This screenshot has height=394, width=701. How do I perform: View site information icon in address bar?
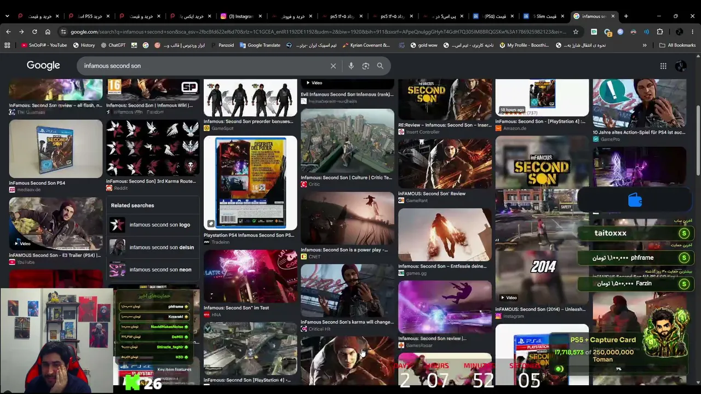point(64,32)
